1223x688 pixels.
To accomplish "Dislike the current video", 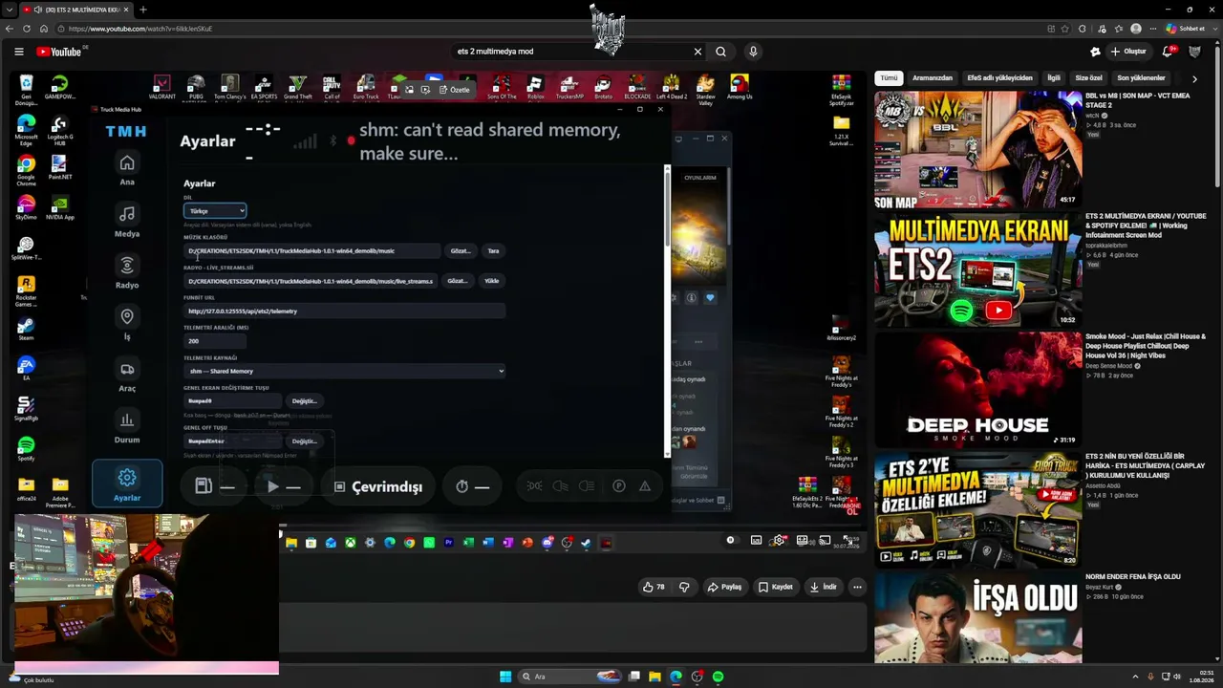I will tap(684, 587).
